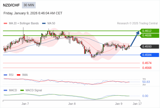
Task: Click the green MACD Signal legend swatch
Action: [22, 90]
